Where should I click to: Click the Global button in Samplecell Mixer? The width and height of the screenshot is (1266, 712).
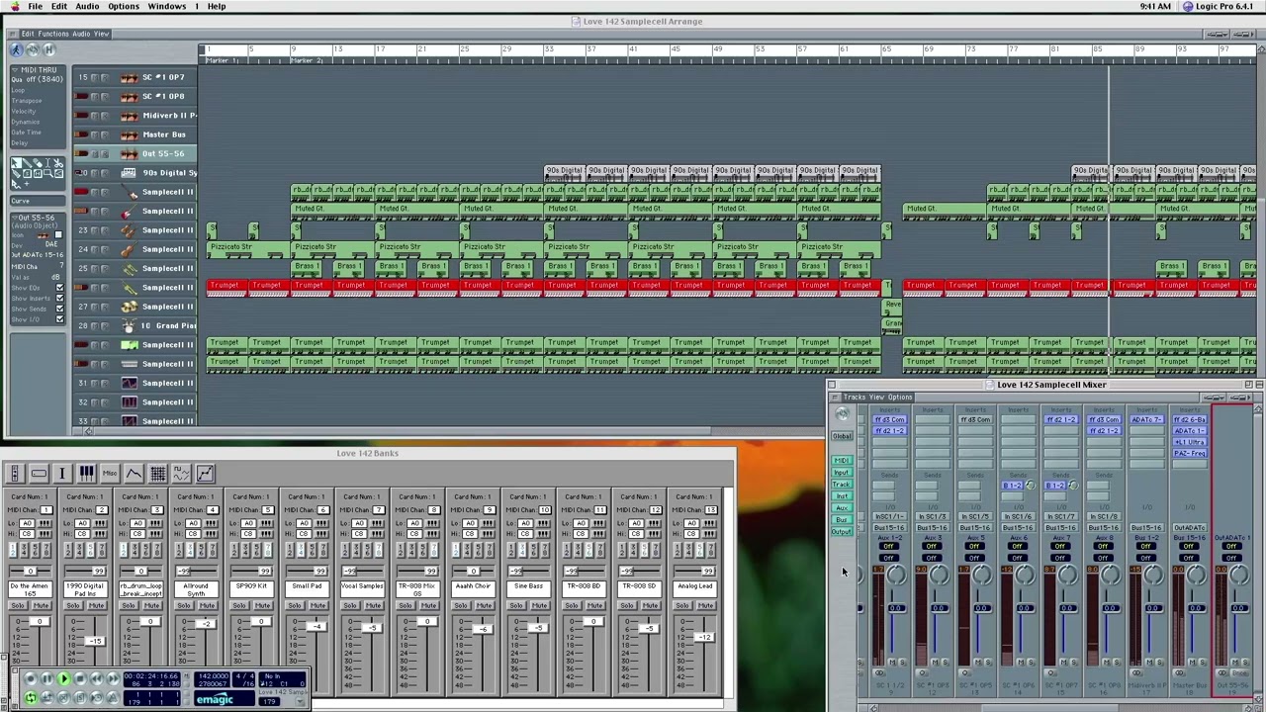point(842,436)
